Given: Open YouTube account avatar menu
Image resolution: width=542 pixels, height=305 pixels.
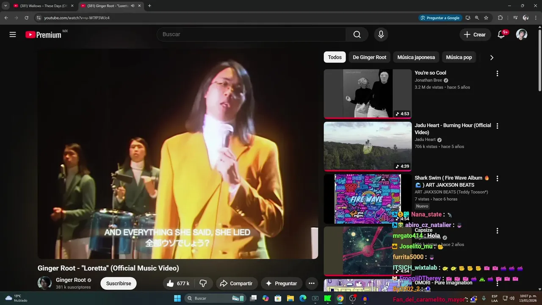Looking at the screenshot, I should tap(522, 35).
